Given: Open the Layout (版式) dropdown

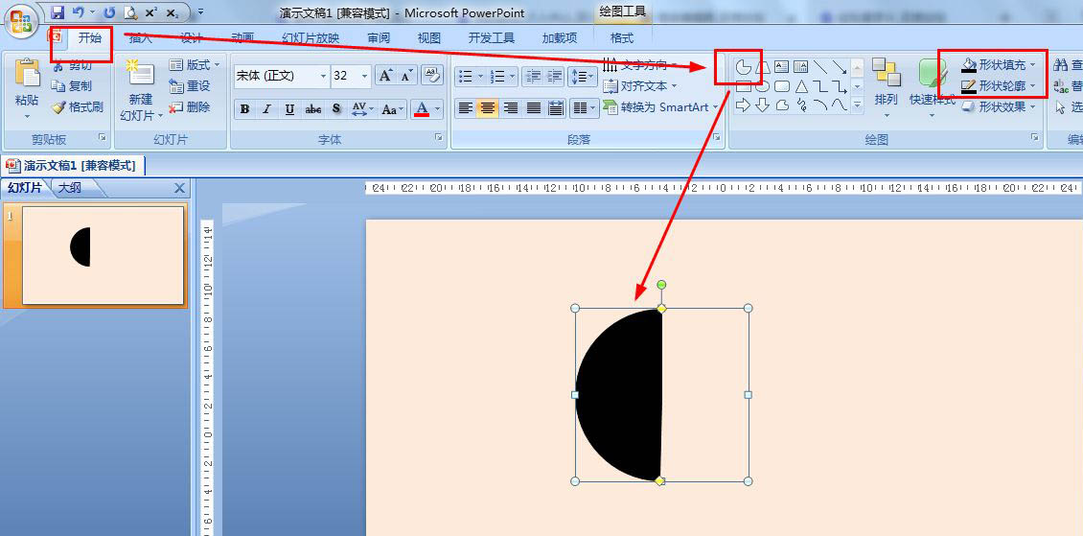Looking at the screenshot, I should pos(195,65).
